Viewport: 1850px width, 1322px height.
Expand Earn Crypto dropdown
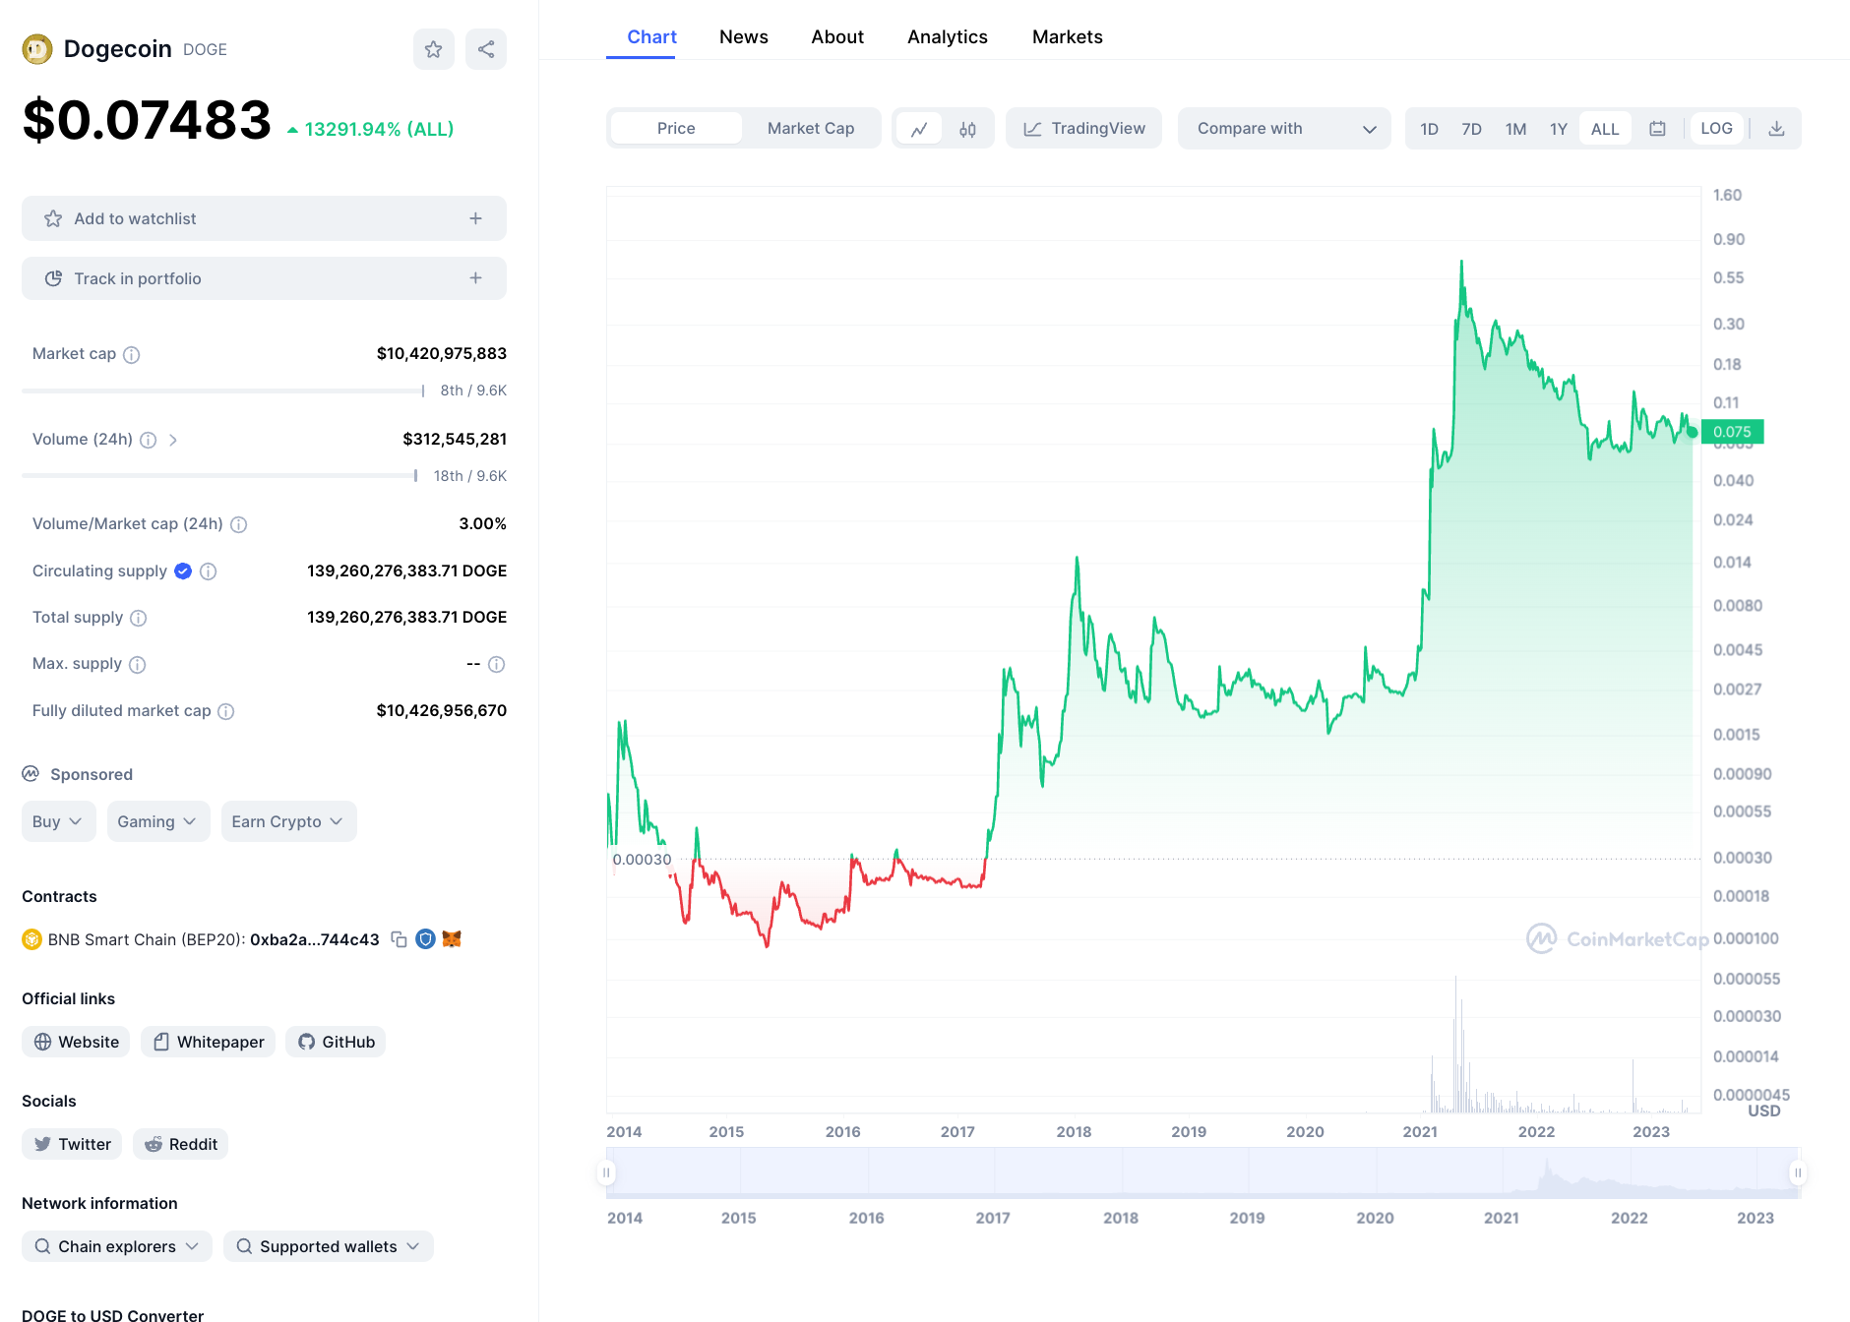pos(288,821)
